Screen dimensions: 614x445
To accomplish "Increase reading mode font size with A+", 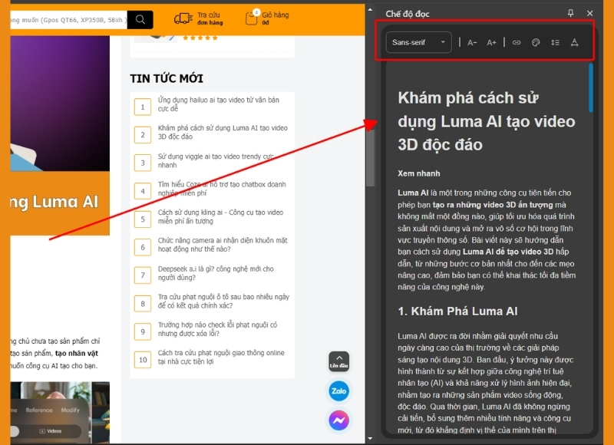I will click(x=491, y=43).
